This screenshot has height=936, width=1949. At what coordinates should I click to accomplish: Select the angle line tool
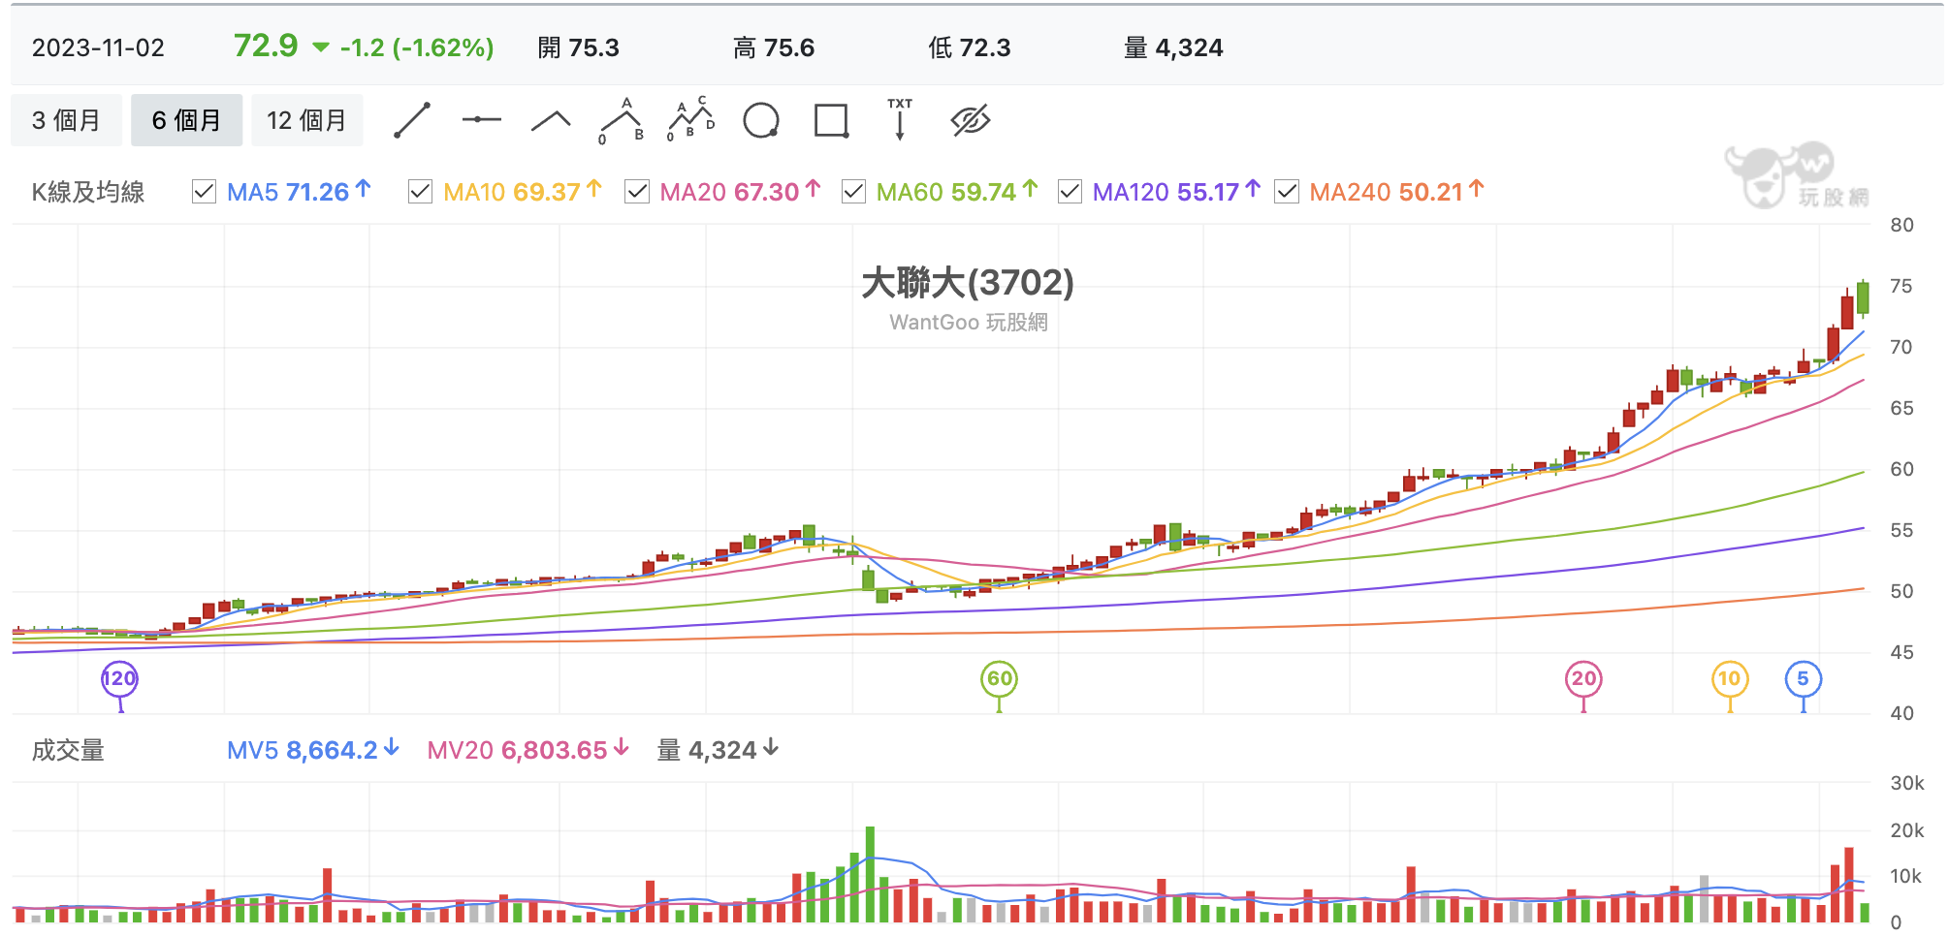click(551, 120)
